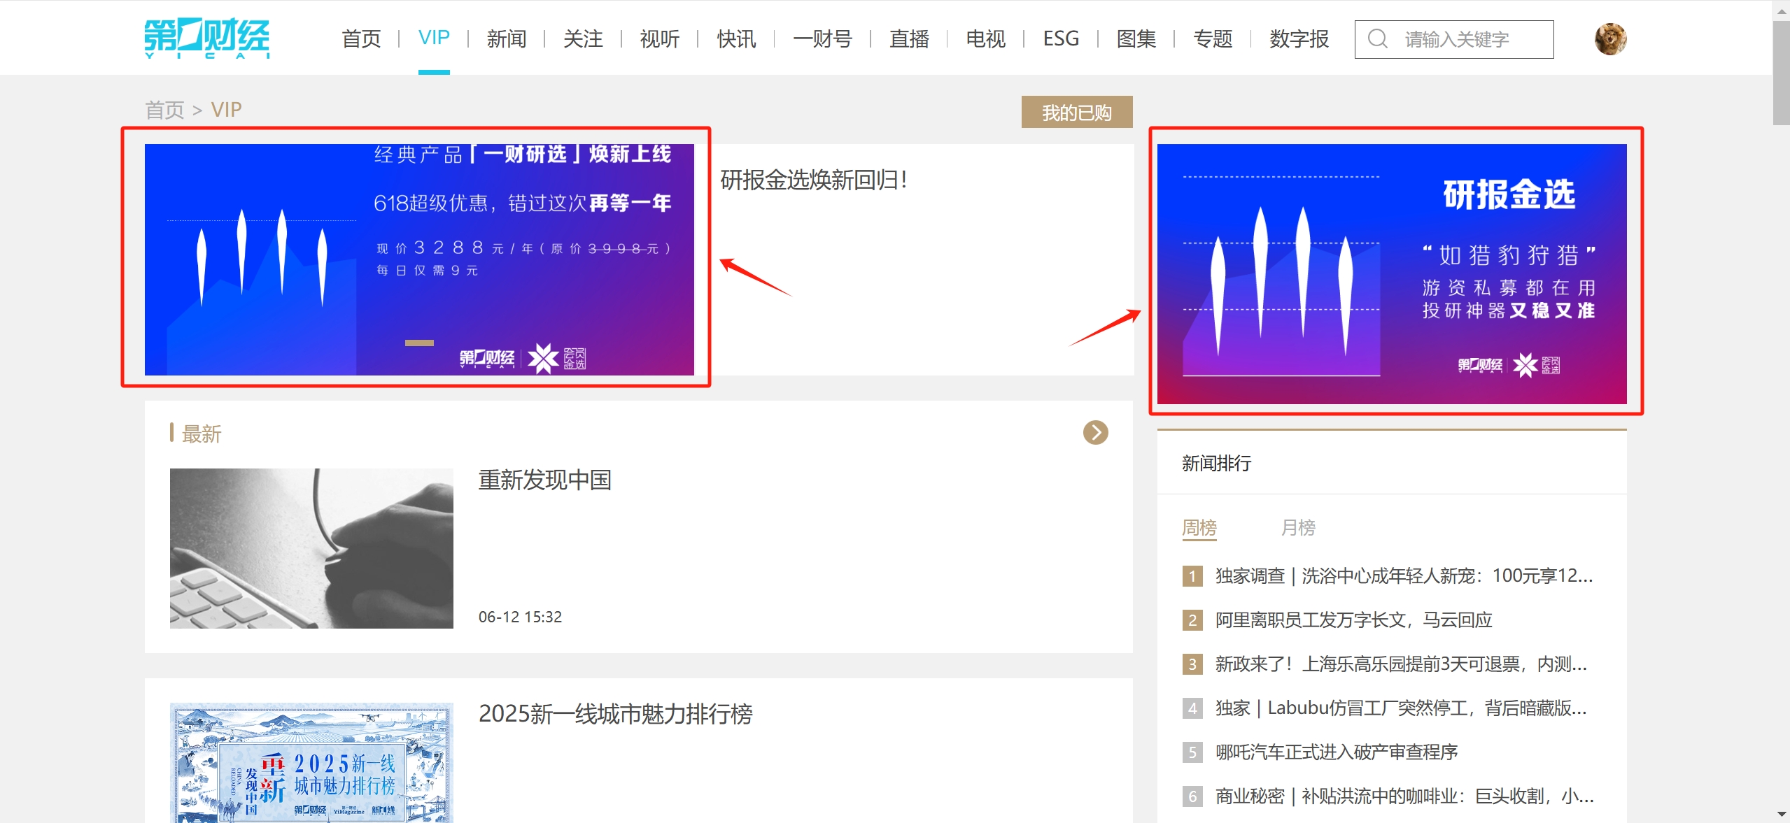Click the 我的已购 button
The image size is (1790, 823).
tap(1077, 112)
